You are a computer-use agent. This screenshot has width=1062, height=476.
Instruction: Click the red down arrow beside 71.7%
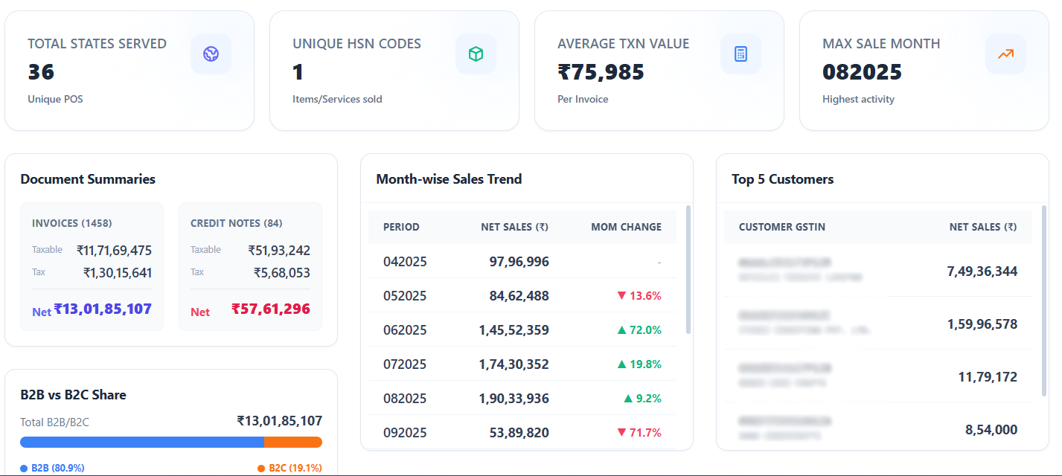[x=620, y=432]
